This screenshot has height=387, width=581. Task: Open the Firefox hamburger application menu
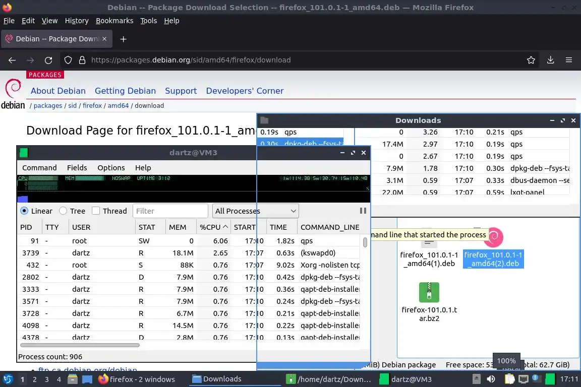(x=569, y=60)
